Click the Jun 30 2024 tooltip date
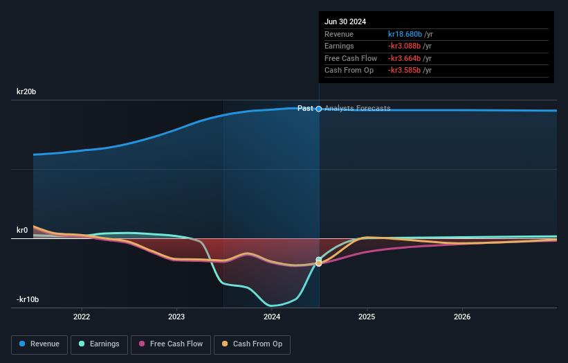Viewport: 568px width, 363px height. (345, 21)
